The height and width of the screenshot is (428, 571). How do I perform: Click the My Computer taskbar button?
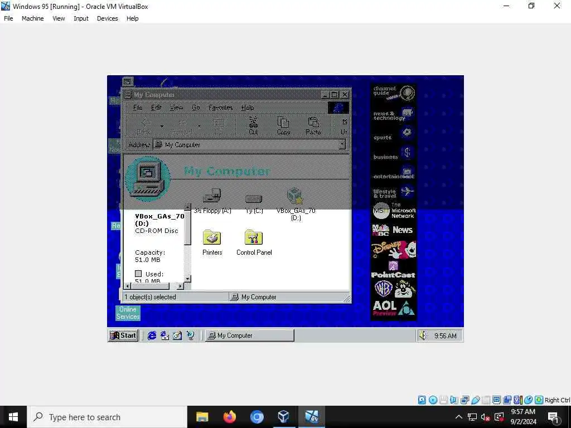[x=249, y=335]
